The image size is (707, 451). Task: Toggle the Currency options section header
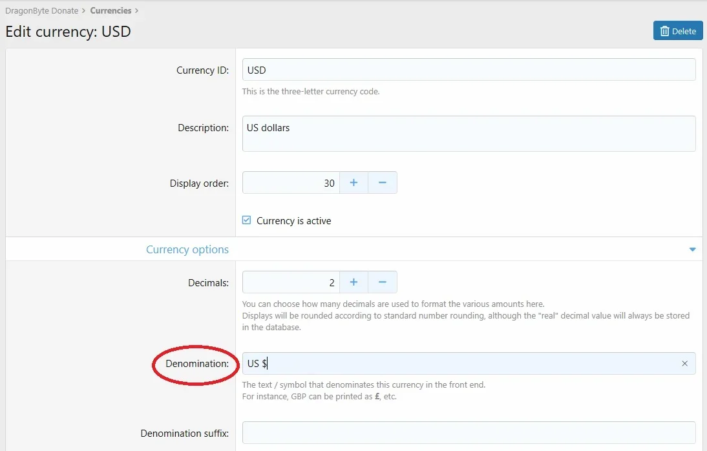(187, 249)
